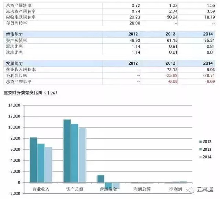The width and height of the screenshot is (220, 199).
Task: Click the 2012 legend color swatch
Action: tap(201, 141)
